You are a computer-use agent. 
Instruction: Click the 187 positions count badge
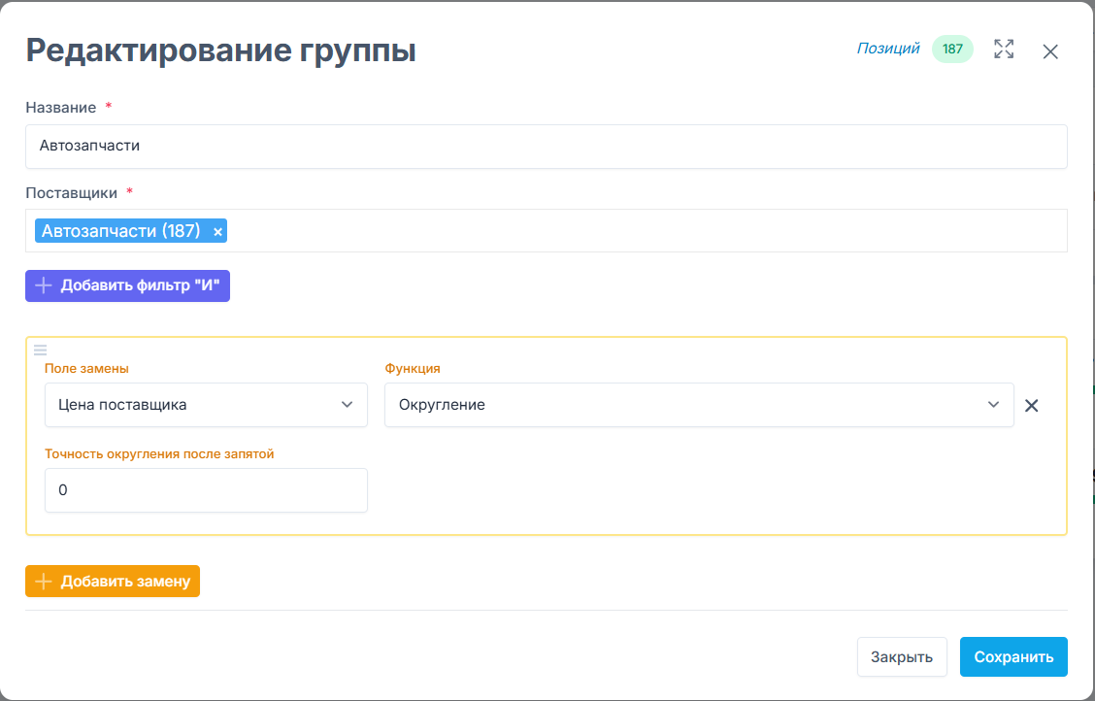click(952, 50)
